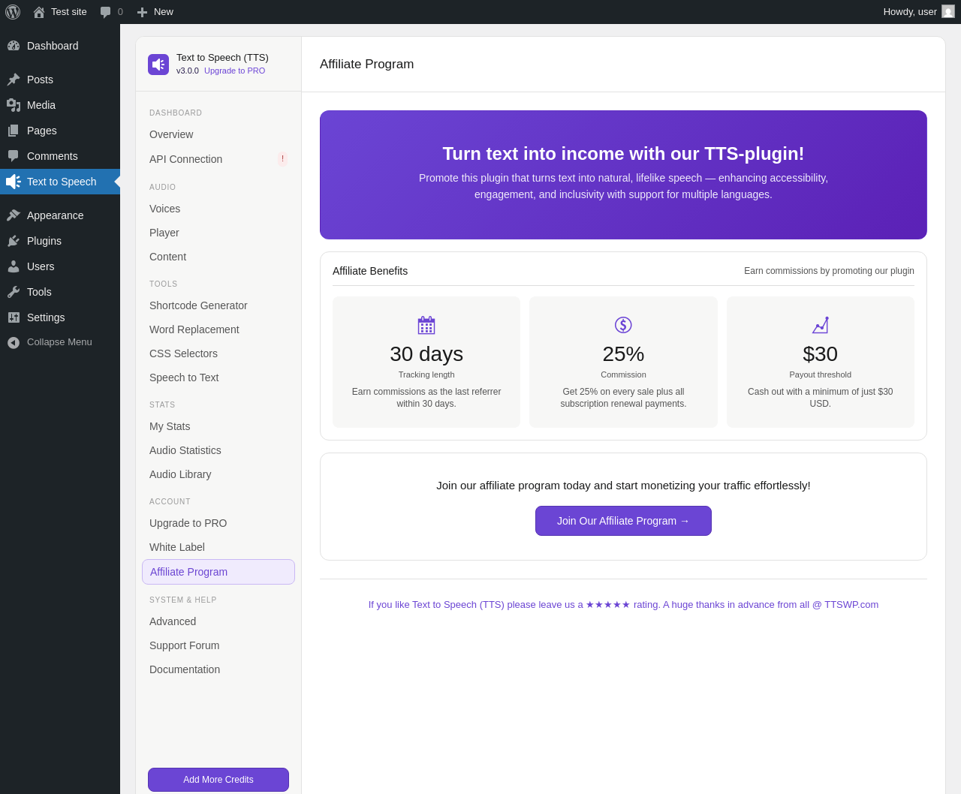Image resolution: width=961 pixels, height=794 pixels.
Task: Click the Add More Credits button
Action: click(218, 780)
